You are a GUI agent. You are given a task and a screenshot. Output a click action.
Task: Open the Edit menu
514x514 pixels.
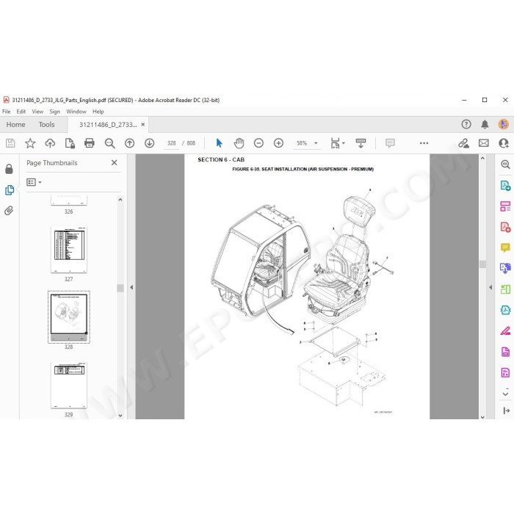21,112
